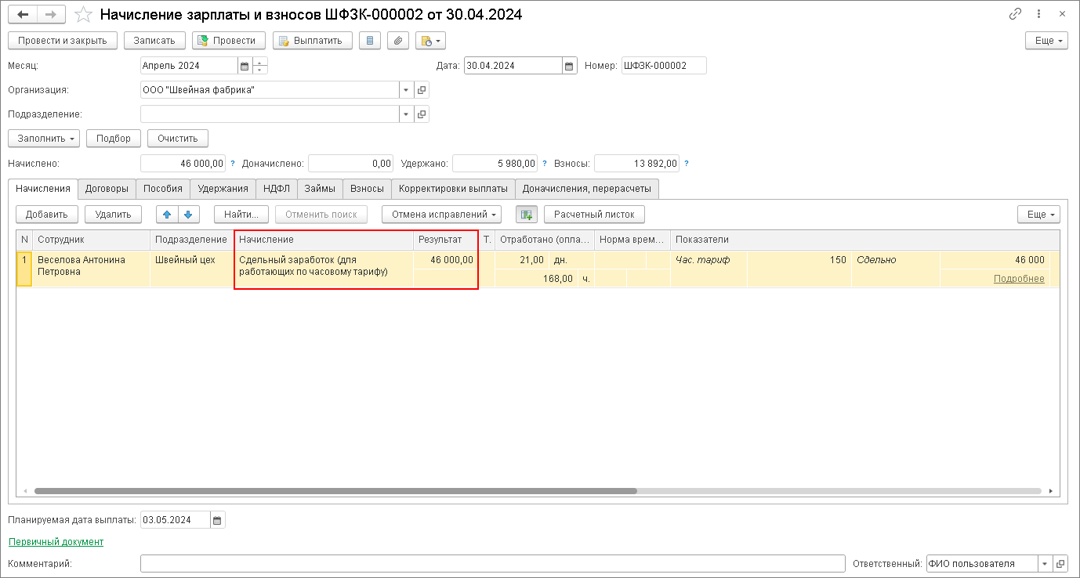This screenshot has width=1080, height=578.
Task: Save with the Записать button
Action: (x=154, y=41)
